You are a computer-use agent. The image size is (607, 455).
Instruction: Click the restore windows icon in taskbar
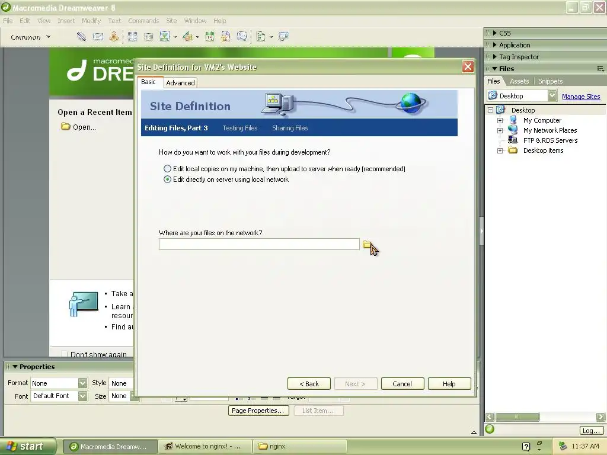tap(539, 443)
